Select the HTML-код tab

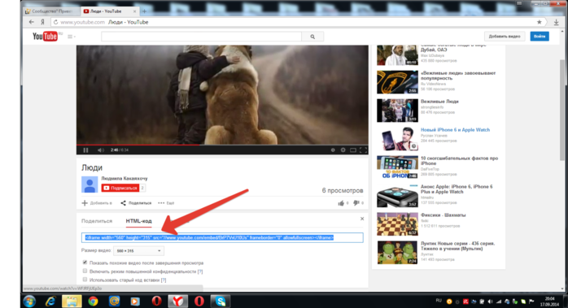click(138, 221)
